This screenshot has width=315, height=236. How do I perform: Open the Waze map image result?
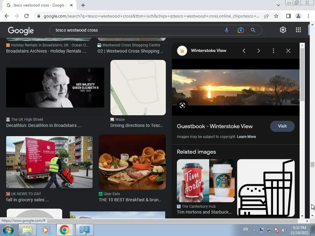pos(138,88)
